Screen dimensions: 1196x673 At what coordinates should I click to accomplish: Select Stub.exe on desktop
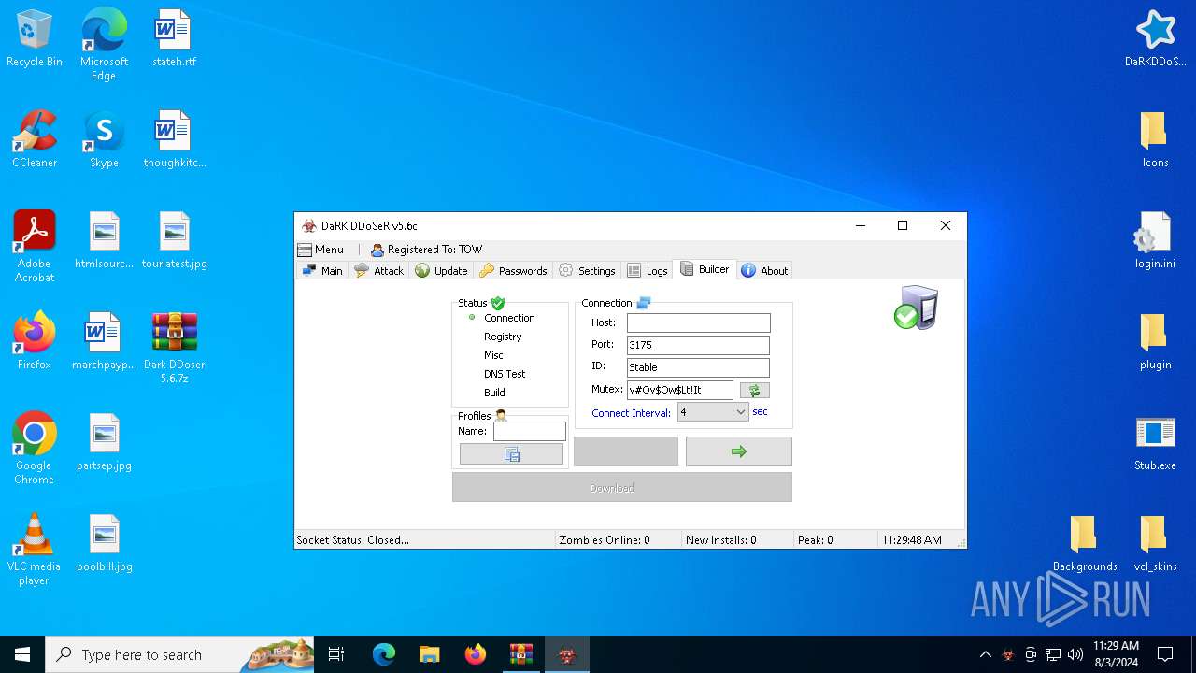click(1156, 443)
